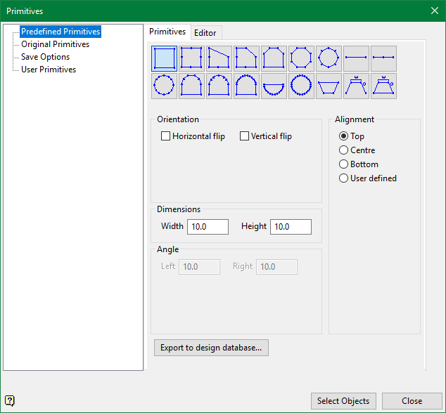Switch to the Editor tab
Screen dimensions: 446x413
pyautogui.click(x=205, y=33)
